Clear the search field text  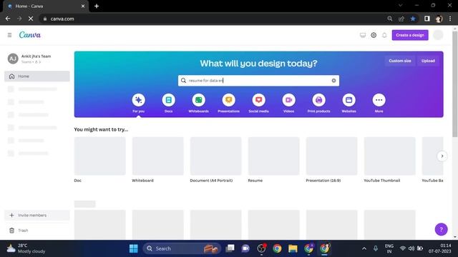[333, 81]
